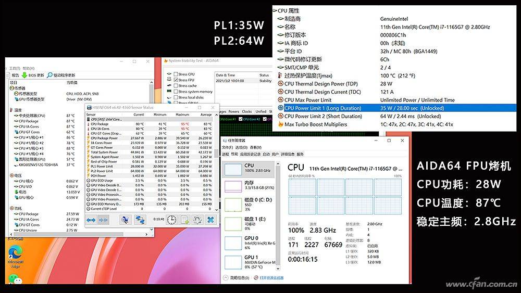The image size is (521, 293).
Task: Click the HWiNFO blue X close sensors icon
Action: tap(210, 220)
